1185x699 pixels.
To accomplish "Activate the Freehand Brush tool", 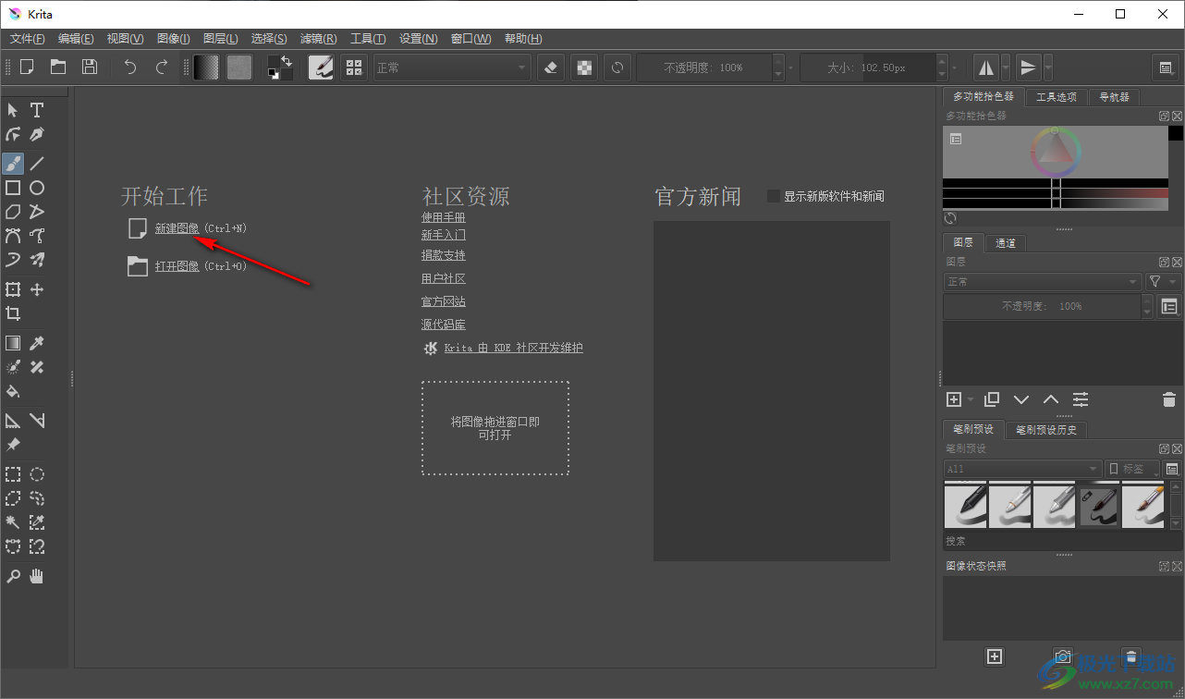I will coord(13,164).
